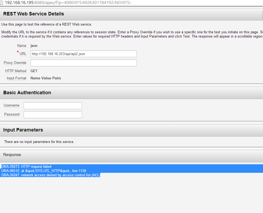Click the browser address bar URL

tap(68, 3)
